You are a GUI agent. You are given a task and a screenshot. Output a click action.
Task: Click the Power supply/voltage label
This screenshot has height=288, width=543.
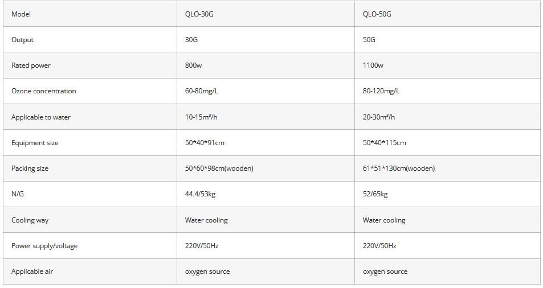[x=44, y=246]
